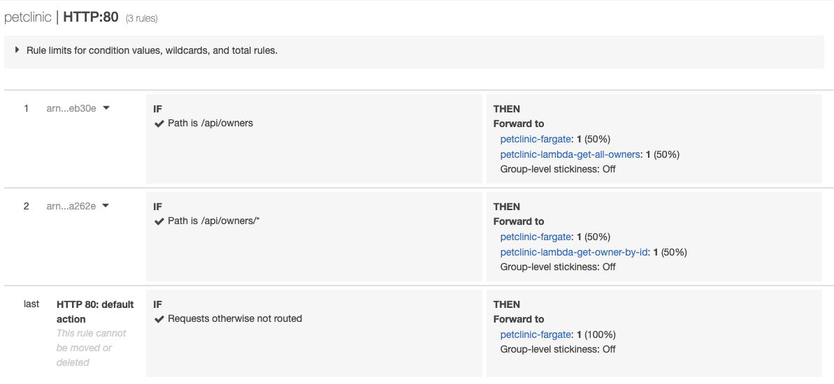Open petclinic-fargate link in rule 2
834x384 pixels.
click(x=535, y=237)
